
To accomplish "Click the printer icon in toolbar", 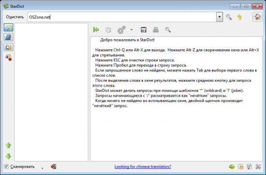I will click(x=156, y=29).
